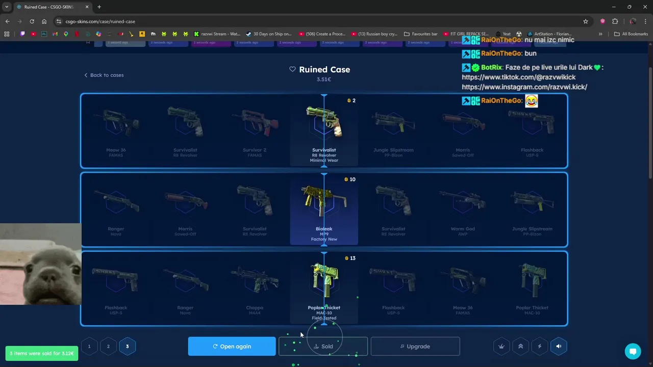Open the Russian boy cry YouTube bookmark
653x367 pixels.
374,34
